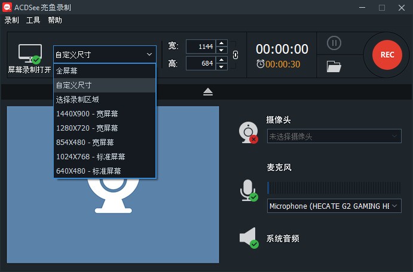Click the 屏幕录制打开 label

coord(29,70)
